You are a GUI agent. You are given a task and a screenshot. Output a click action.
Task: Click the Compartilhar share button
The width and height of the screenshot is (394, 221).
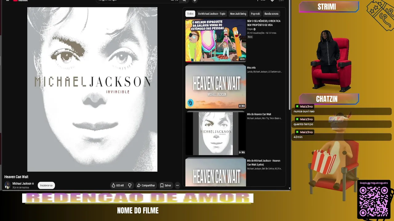(x=146, y=185)
